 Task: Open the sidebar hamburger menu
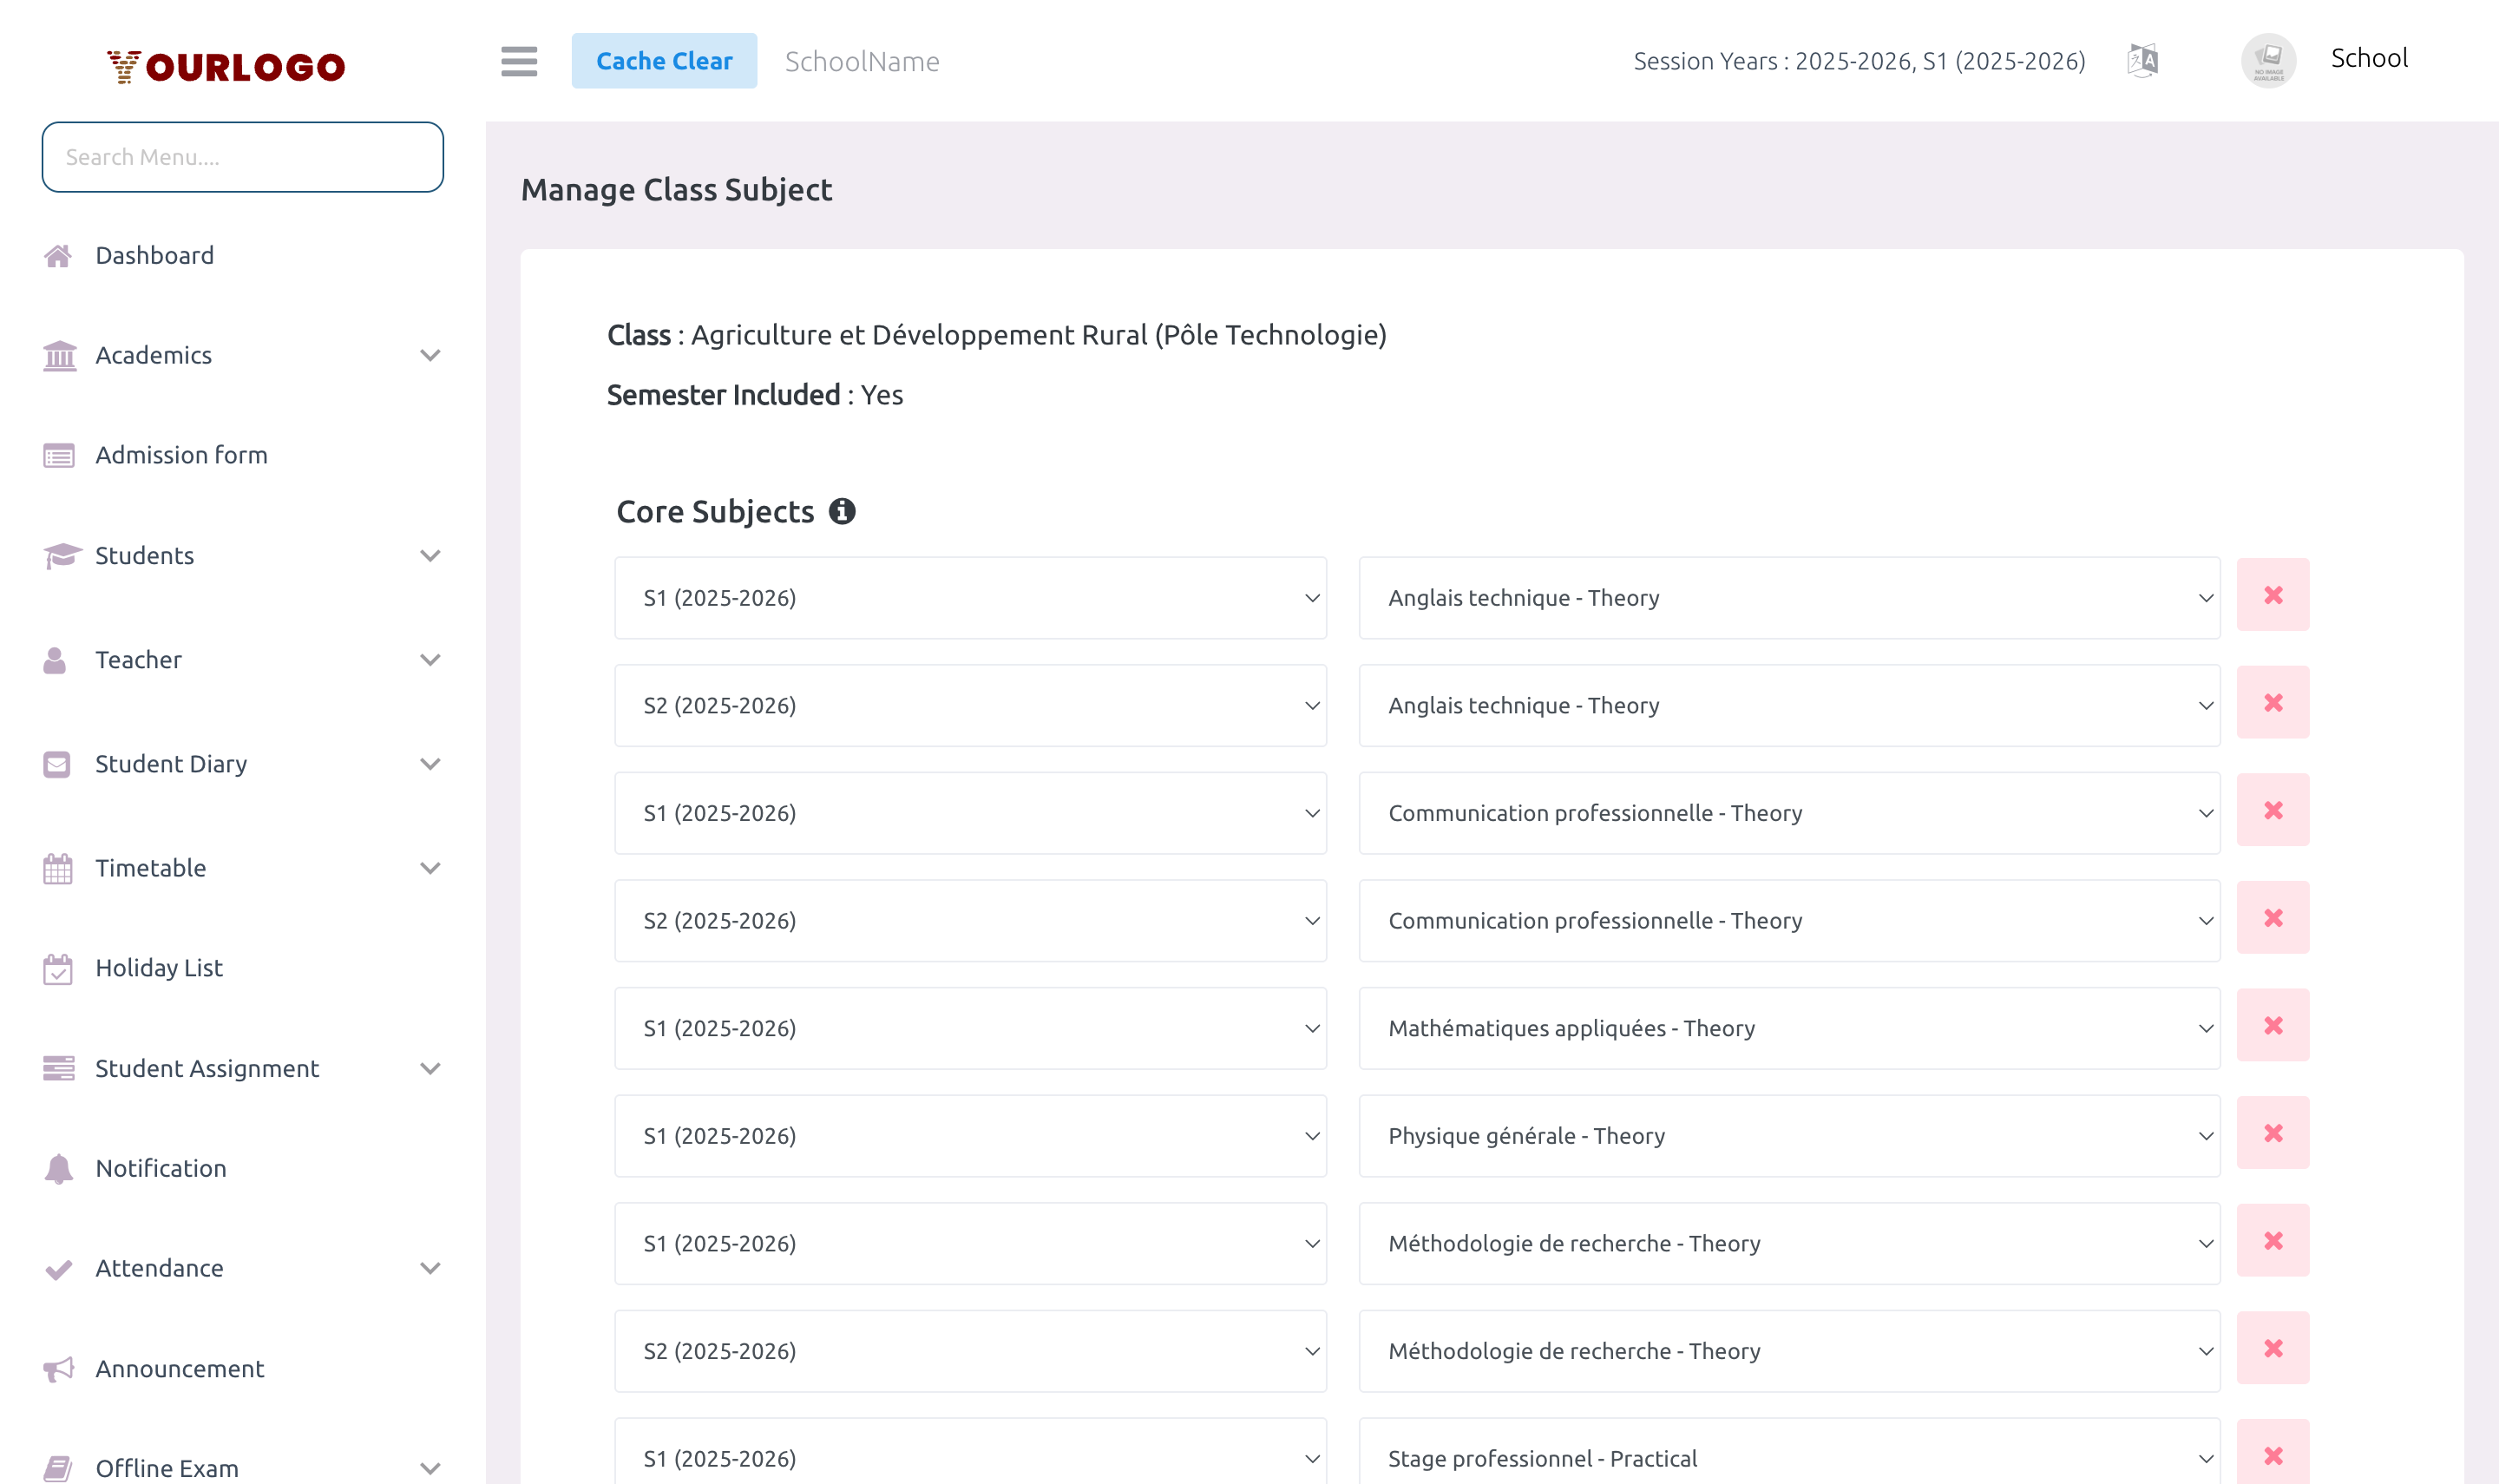point(519,61)
